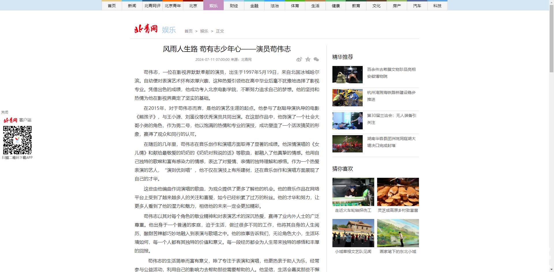Image resolution: width=554 pixels, height=272 pixels.
Task: Close the floating 客户端 QR panel
Action: [x=5, y=112]
